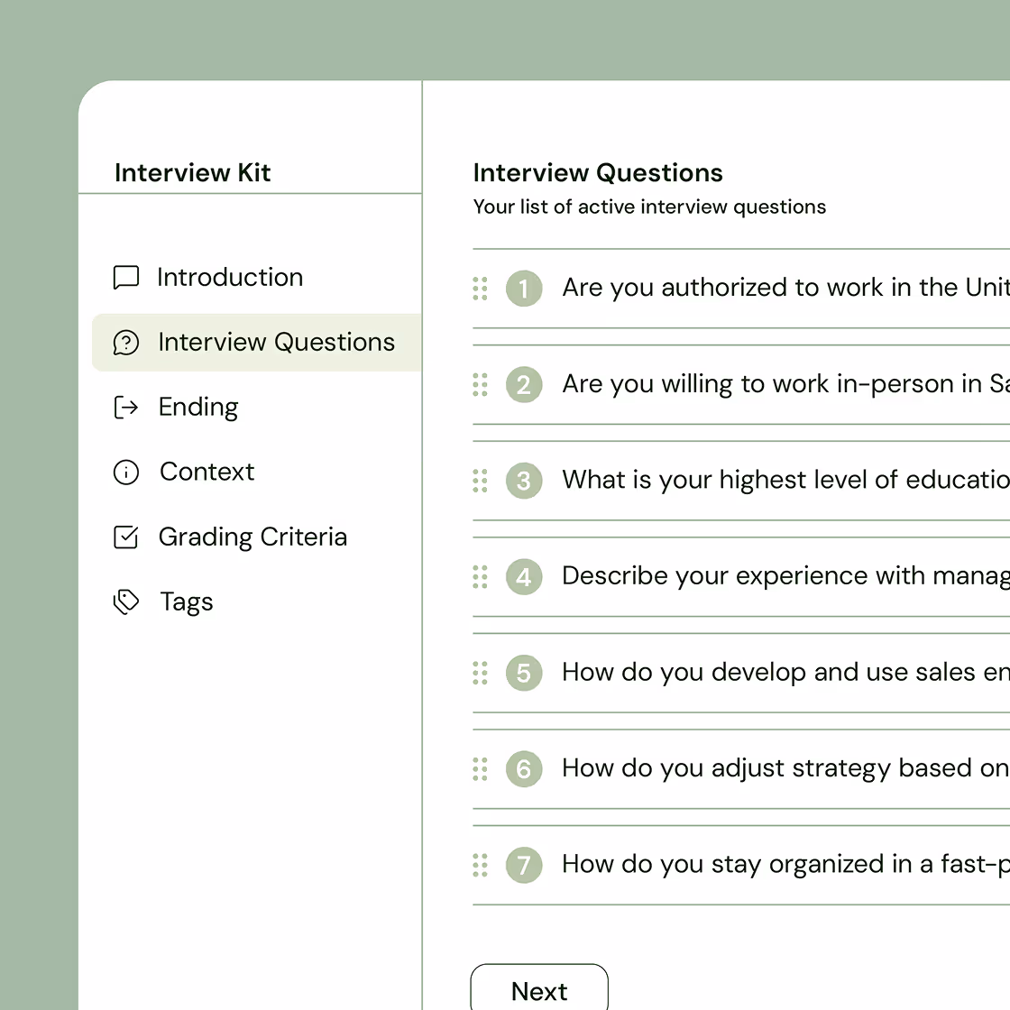Click the Introduction speech bubble icon

[126, 277]
